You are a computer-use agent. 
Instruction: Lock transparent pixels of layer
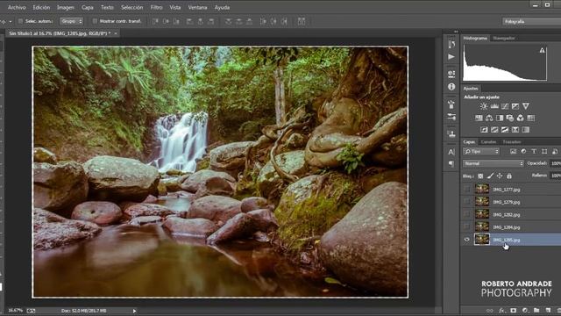point(480,176)
